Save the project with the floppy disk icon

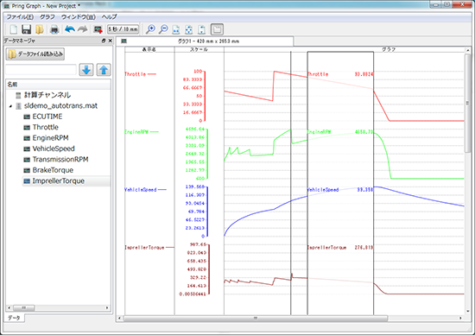point(27,29)
